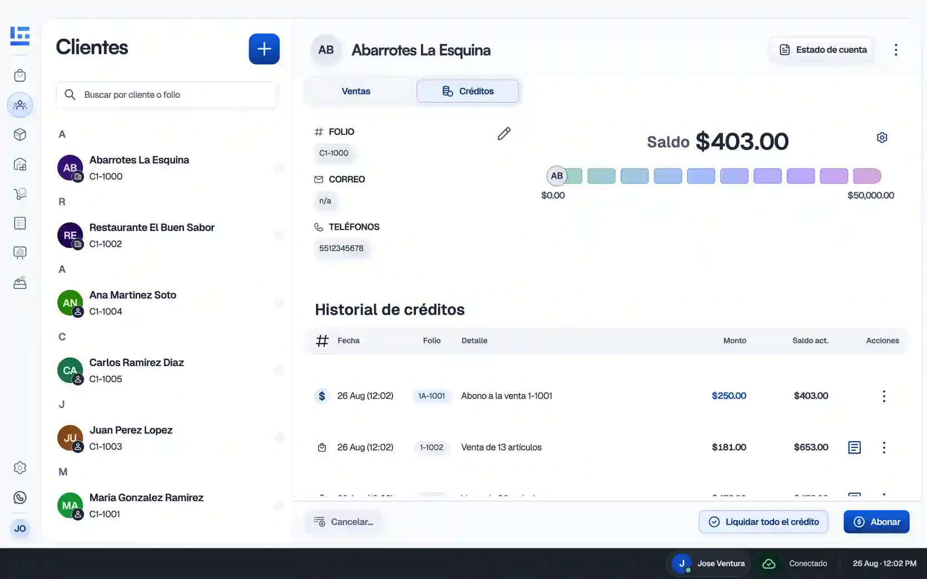Click the Jose Ventura user in status bar
Viewport: 927px width, 579px height.
point(709,563)
